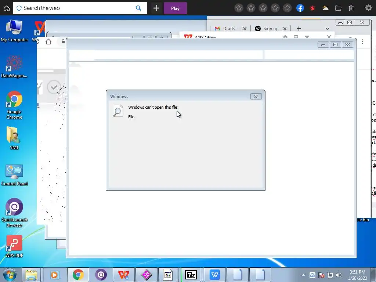This screenshot has width=376, height=282.
Task: Open the Facebook shortcut icon
Action: pyautogui.click(x=300, y=8)
